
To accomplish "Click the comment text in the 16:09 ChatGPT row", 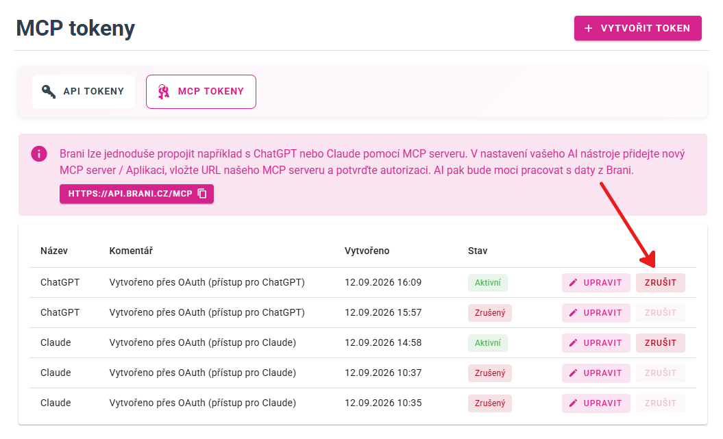I will click(207, 282).
